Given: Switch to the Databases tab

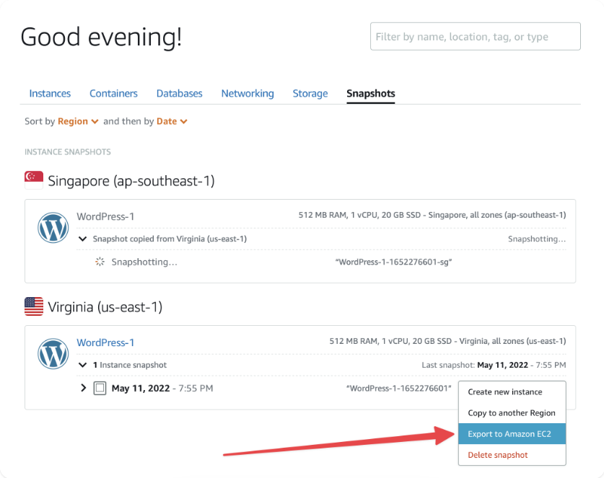Looking at the screenshot, I should point(179,94).
